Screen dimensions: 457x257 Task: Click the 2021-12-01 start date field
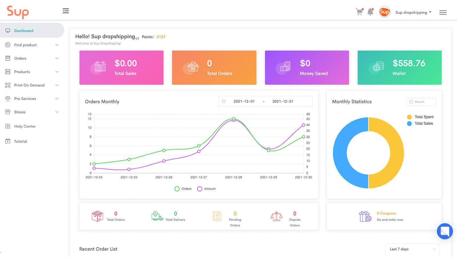click(244, 101)
